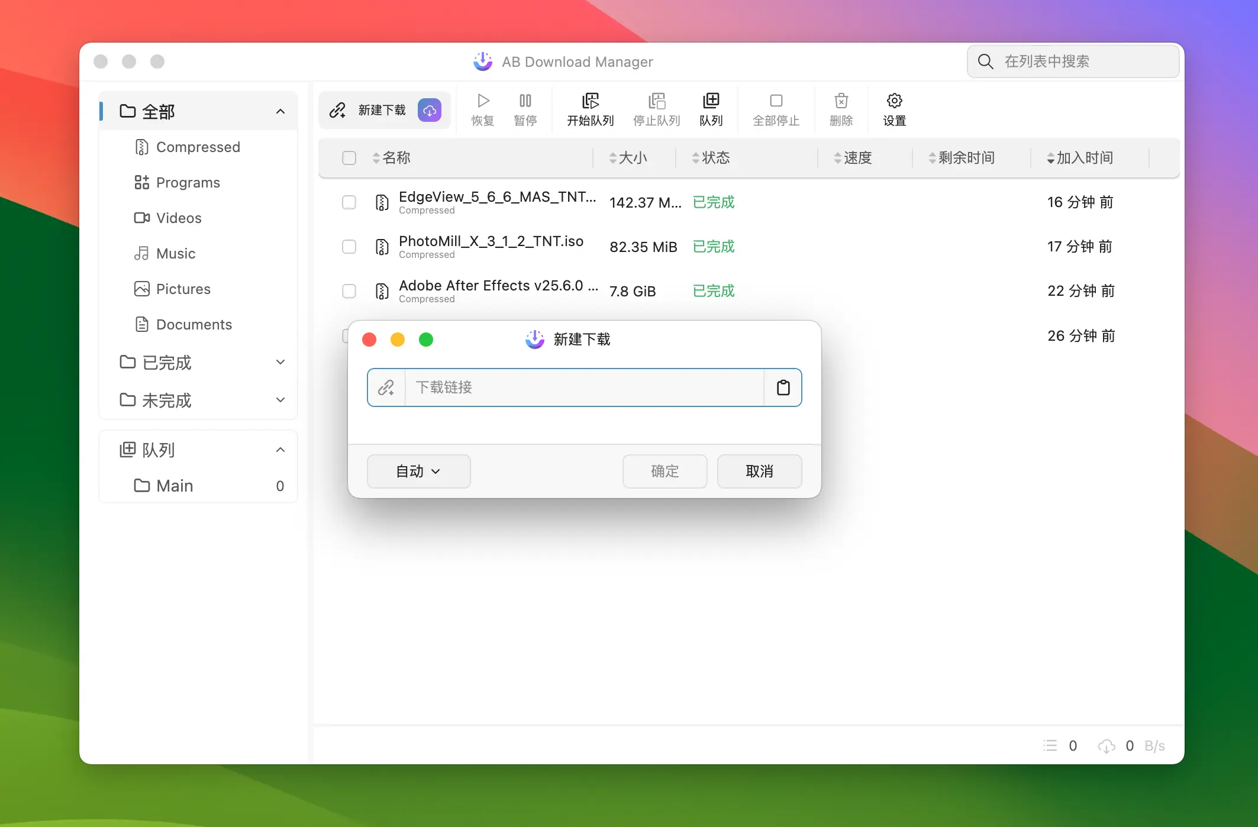
Task: Click the 下载链接 input field
Action: tap(583, 387)
